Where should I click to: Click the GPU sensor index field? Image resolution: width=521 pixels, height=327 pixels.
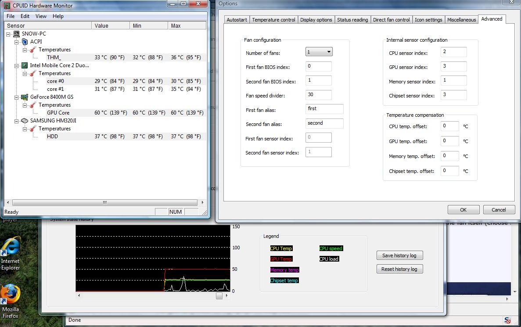tap(453, 66)
